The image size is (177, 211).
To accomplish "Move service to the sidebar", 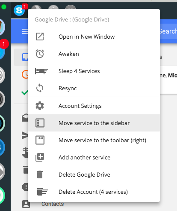I will 94,123.
